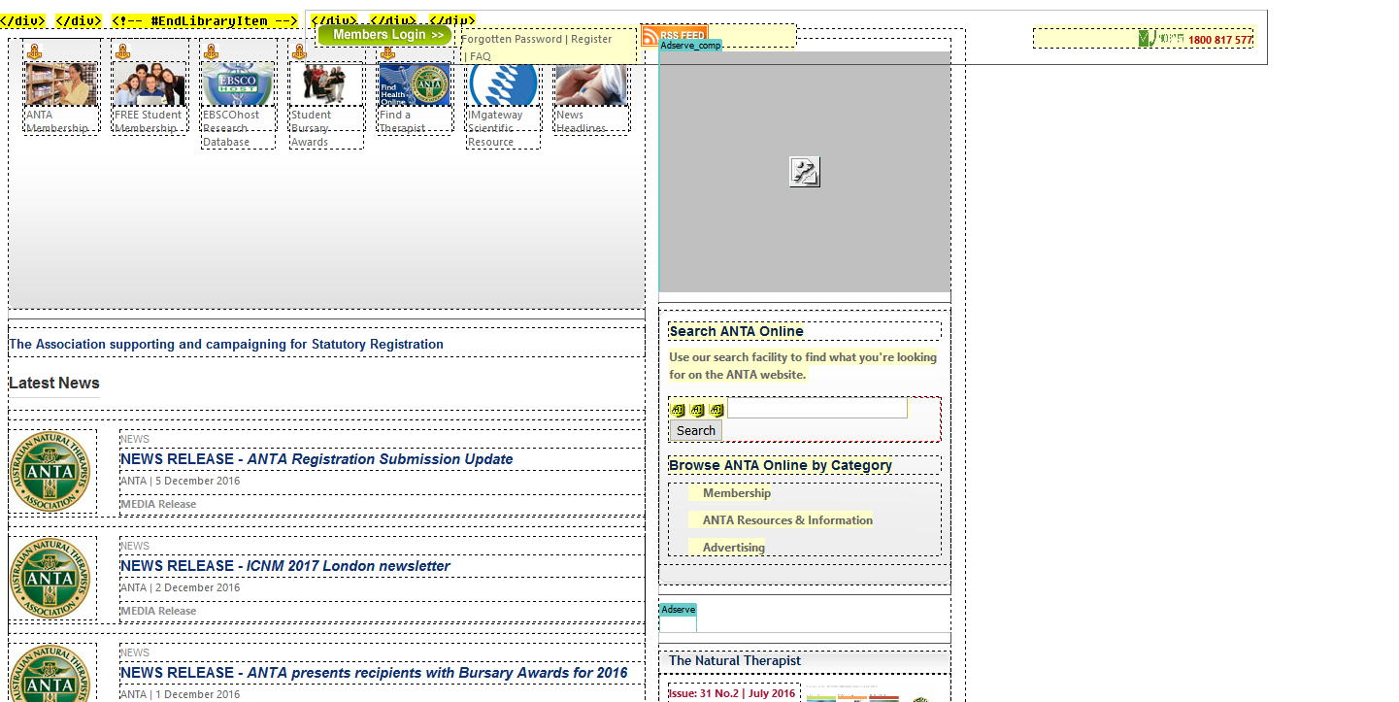
Task: Click the date ANTA | 1 December 2016
Action: tap(180, 694)
